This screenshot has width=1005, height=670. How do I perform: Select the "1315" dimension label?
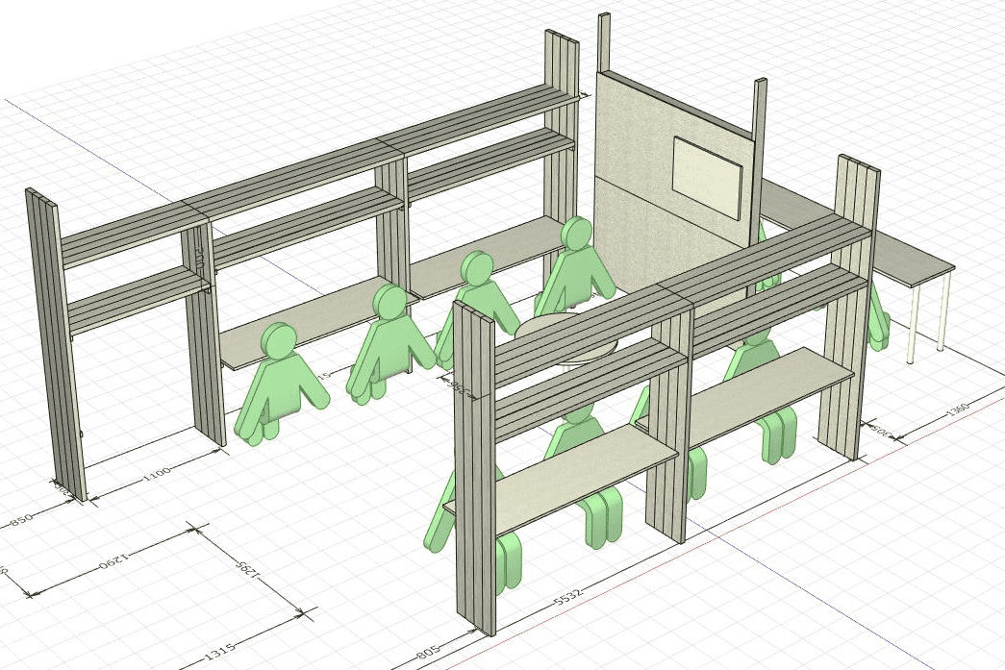click(x=220, y=653)
